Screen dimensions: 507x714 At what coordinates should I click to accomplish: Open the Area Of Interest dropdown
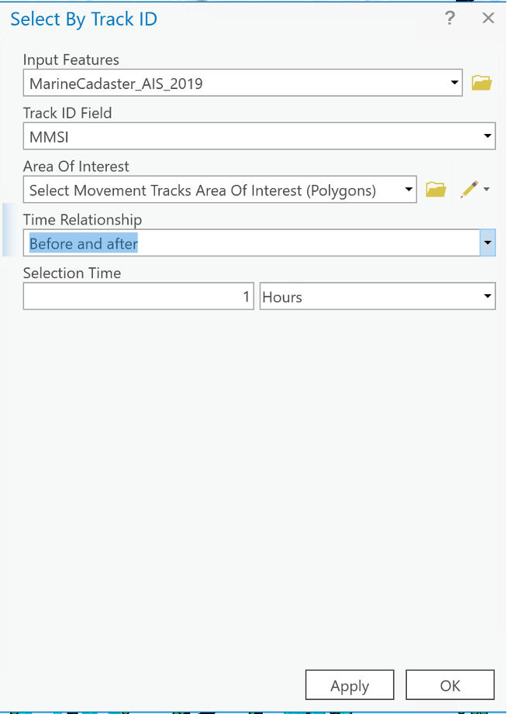coord(409,189)
